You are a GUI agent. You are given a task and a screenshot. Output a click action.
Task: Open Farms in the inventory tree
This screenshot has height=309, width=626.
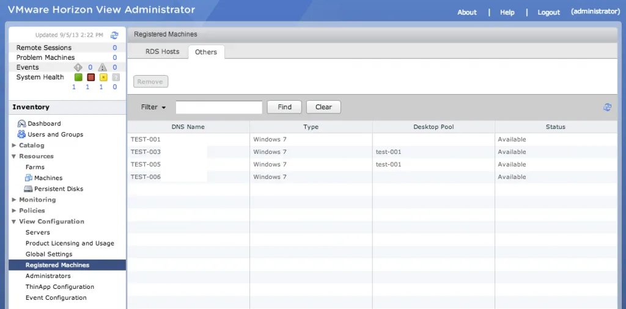click(x=35, y=167)
